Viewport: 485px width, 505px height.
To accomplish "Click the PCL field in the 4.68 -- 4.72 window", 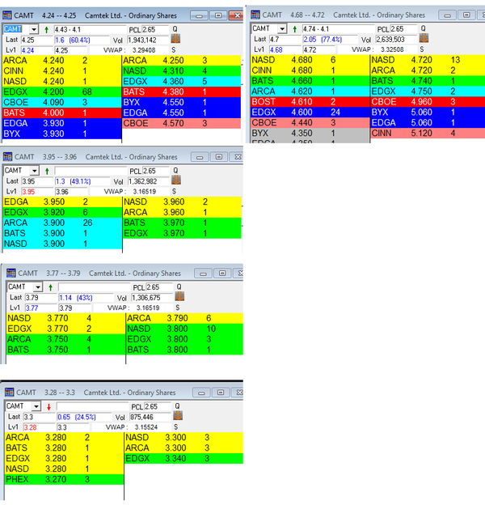I will [x=404, y=28].
